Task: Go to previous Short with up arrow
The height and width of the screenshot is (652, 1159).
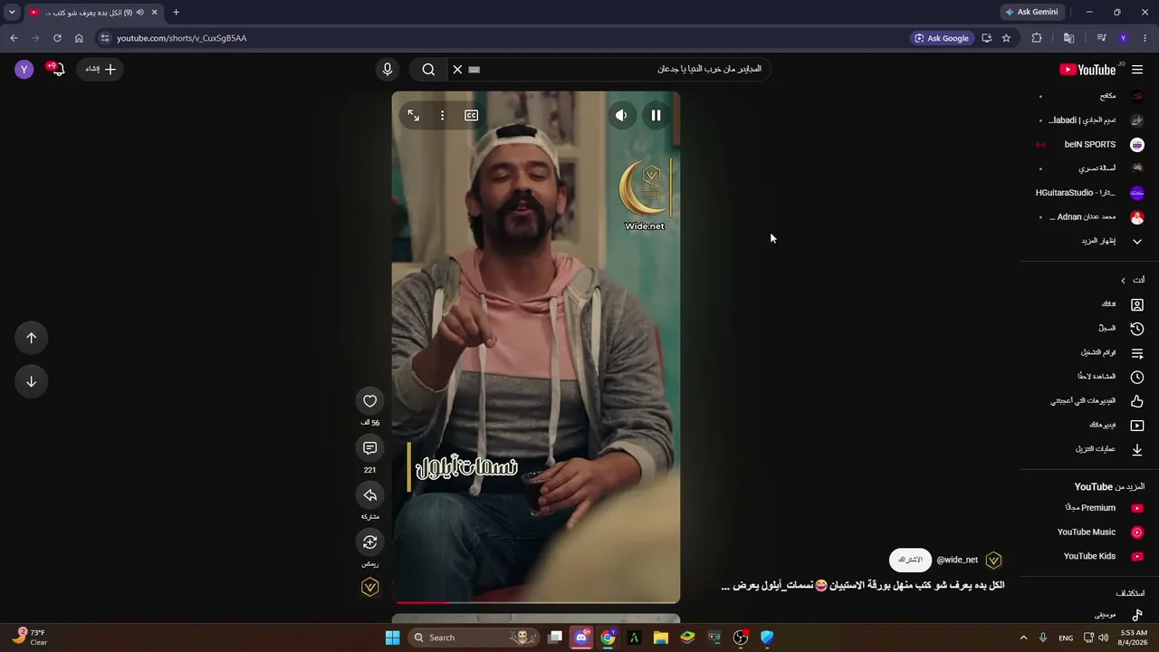Action: [31, 338]
